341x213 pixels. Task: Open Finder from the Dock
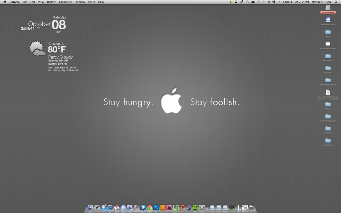tap(90, 208)
